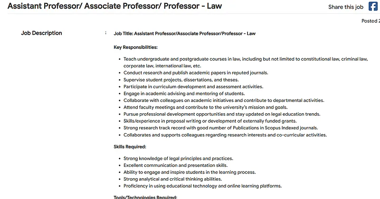Click the 'Job Description' section label
Screen dimensions: 380x199
point(41,33)
